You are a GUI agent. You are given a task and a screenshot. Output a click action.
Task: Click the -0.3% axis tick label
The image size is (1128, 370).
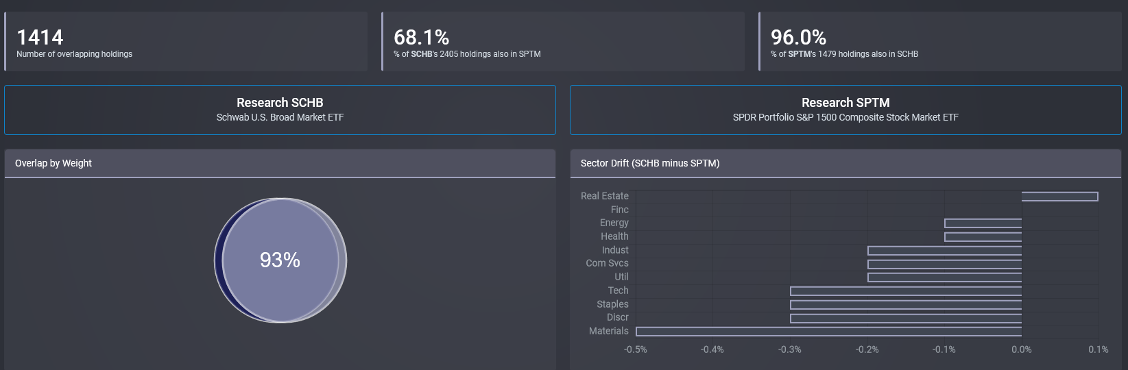pos(789,349)
